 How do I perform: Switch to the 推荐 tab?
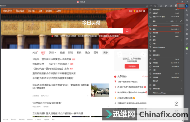[43, 53]
